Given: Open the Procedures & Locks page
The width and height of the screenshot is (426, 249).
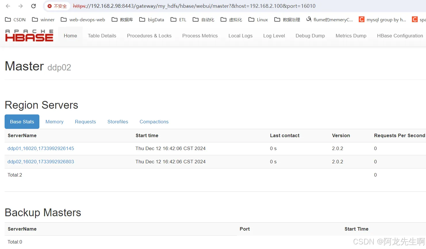Looking at the screenshot, I should (149, 36).
